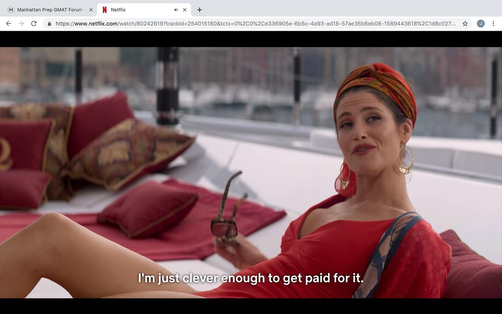Go back to the previous page
Screen dimensions: 502x314
(x=9, y=23)
